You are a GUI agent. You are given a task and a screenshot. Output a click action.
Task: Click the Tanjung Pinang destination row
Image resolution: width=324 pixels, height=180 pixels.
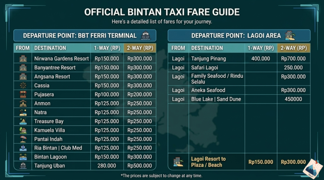click(209, 59)
